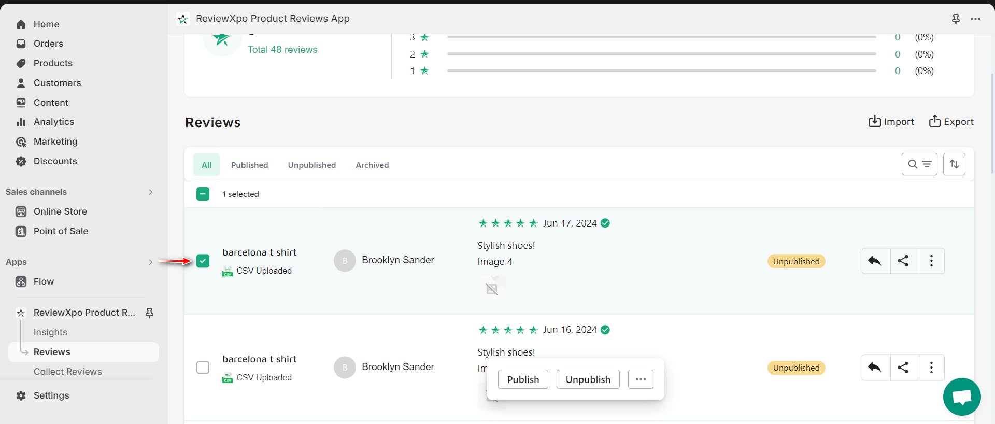This screenshot has width=995, height=424.
Task: Click Brooklyn Sander in Jun 16 review
Action: click(x=398, y=367)
